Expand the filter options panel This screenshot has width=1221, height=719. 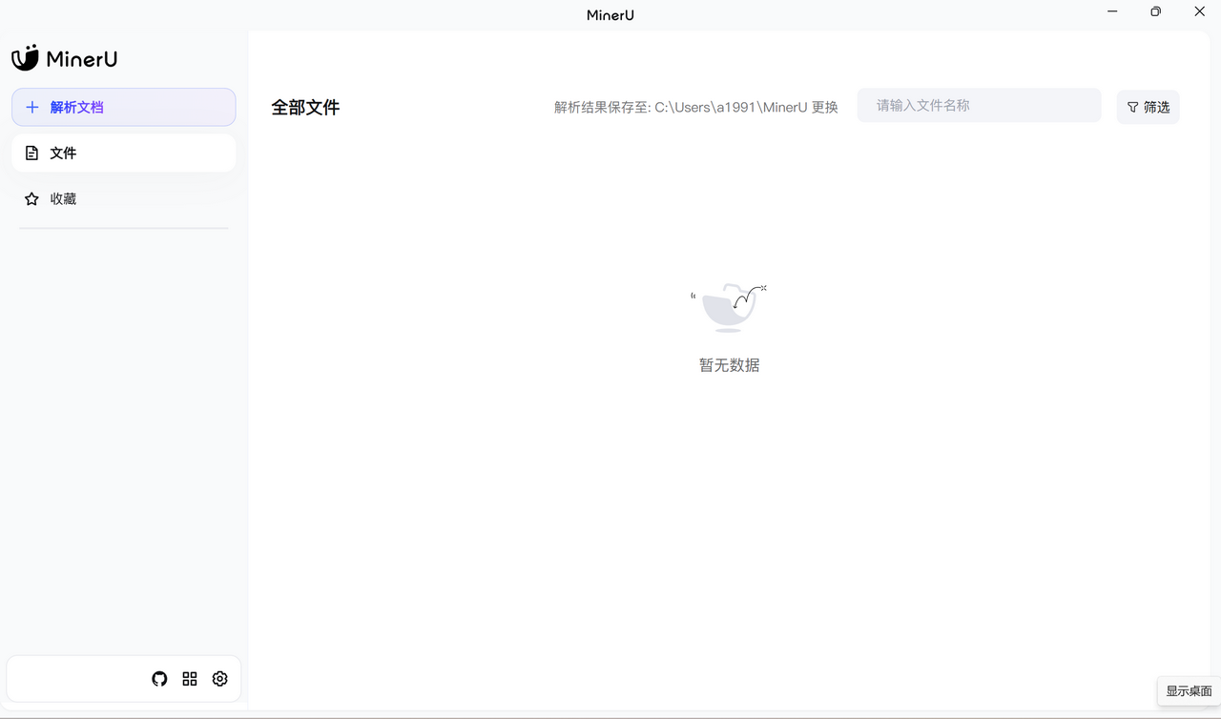(x=1148, y=107)
